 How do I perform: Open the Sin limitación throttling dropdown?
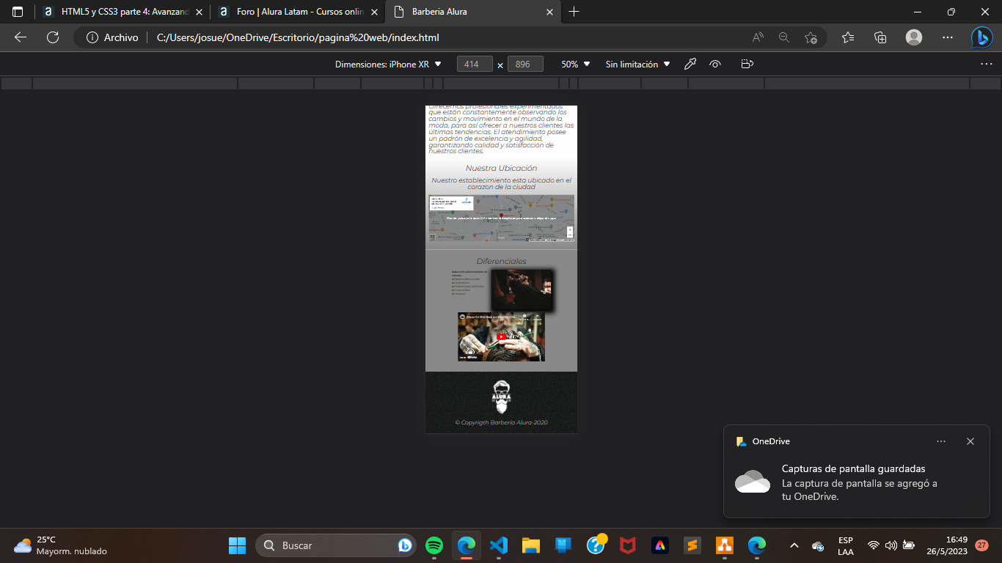pos(637,64)
